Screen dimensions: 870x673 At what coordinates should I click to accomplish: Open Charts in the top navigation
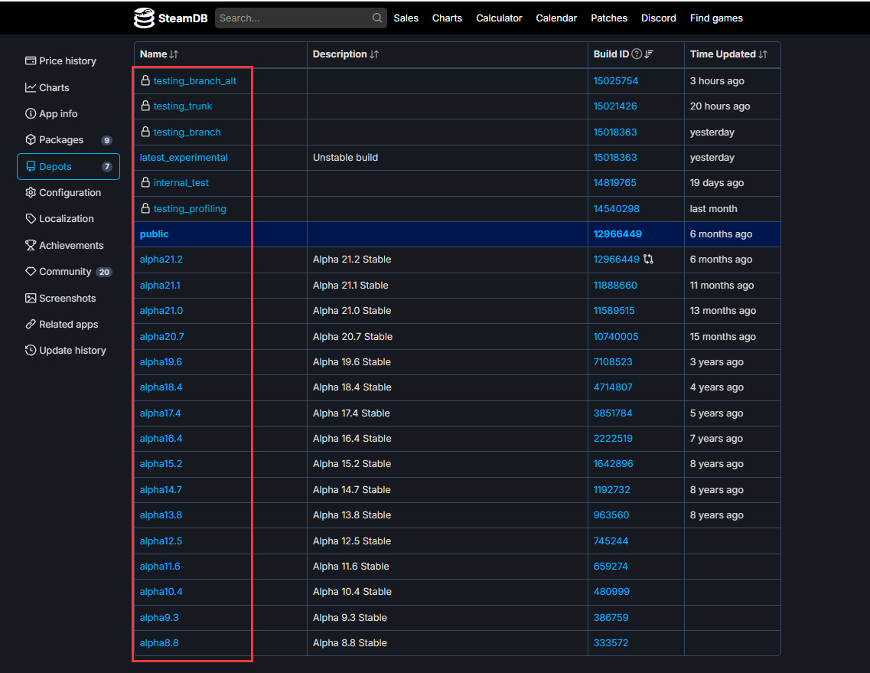447,18
